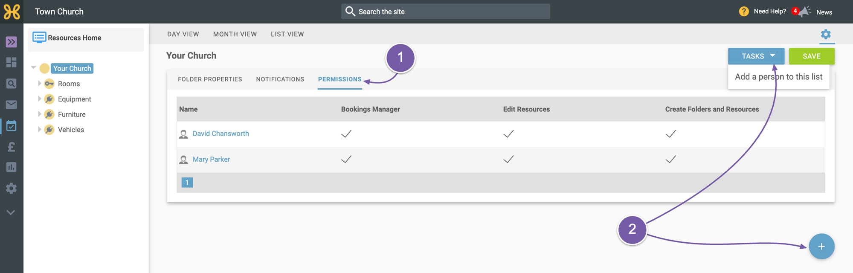Screen dimensions: 853x273
Task: Open module settings gear at top right
Action: 826,34
